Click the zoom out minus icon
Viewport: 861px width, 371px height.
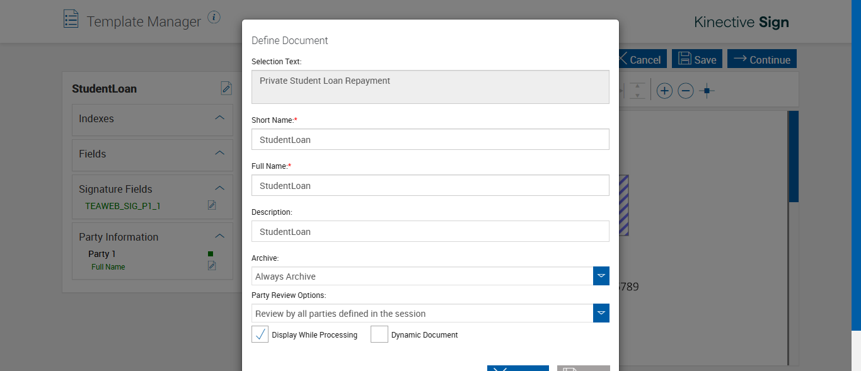(686, 91)
